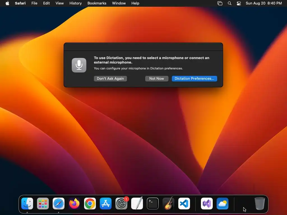Launch Finder from the Dock

pos(27,204)
